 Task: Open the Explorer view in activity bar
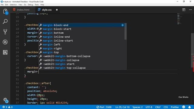(5, 12)
